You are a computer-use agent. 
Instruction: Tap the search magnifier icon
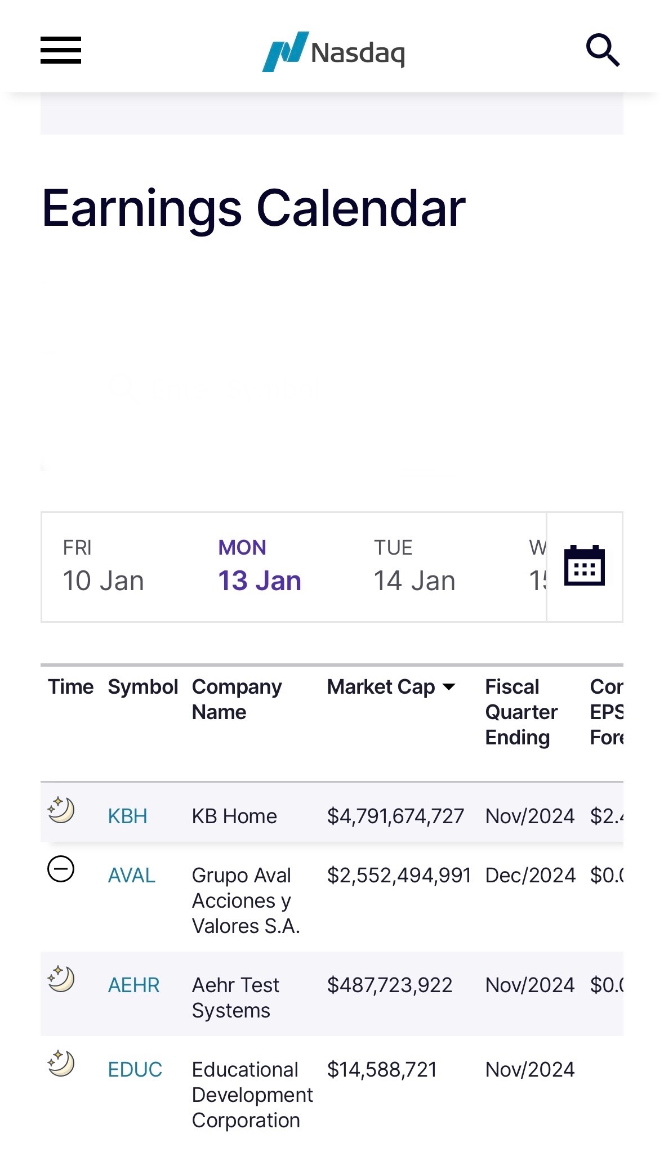603,51
